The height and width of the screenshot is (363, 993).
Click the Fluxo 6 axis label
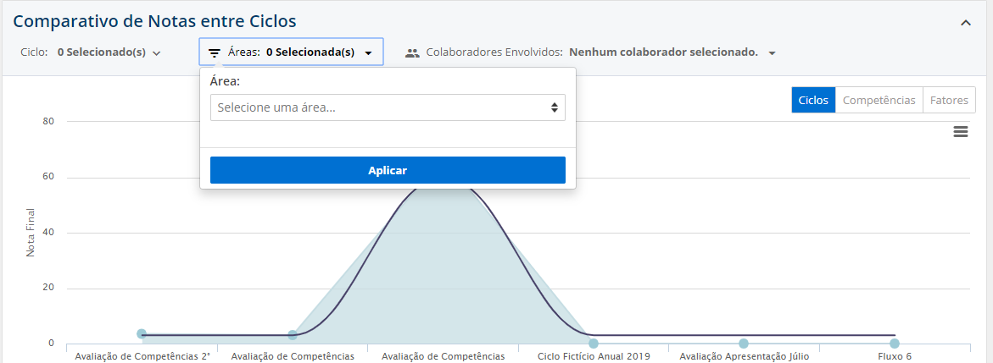point(895,356)
